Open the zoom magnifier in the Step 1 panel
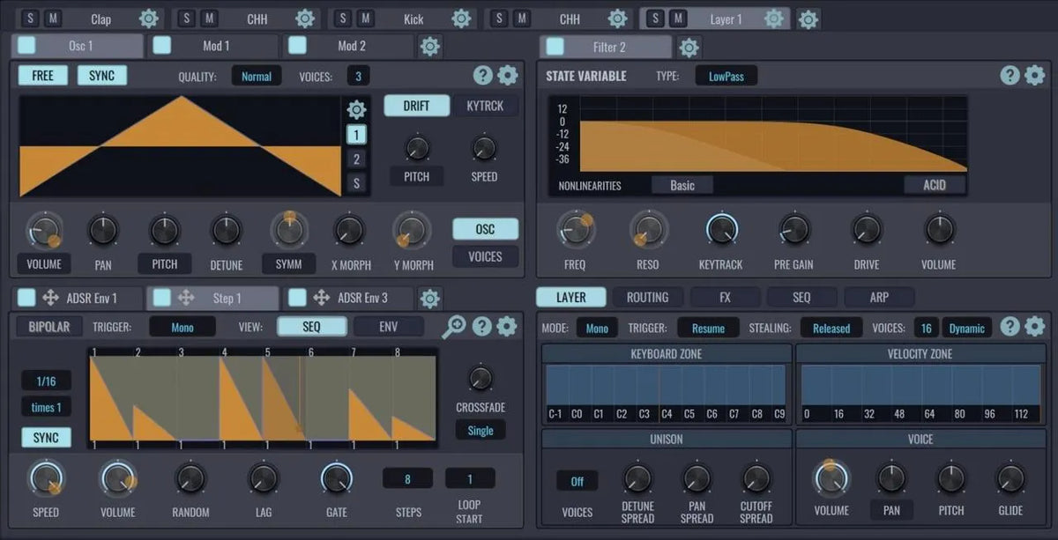Screen dimensions: 1058x540 (x=454, y=326)
